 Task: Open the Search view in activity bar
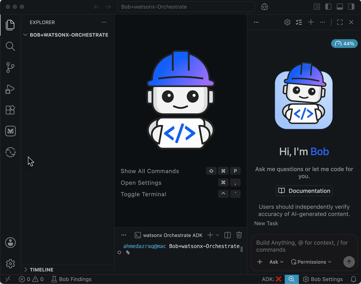coord(10,46)
